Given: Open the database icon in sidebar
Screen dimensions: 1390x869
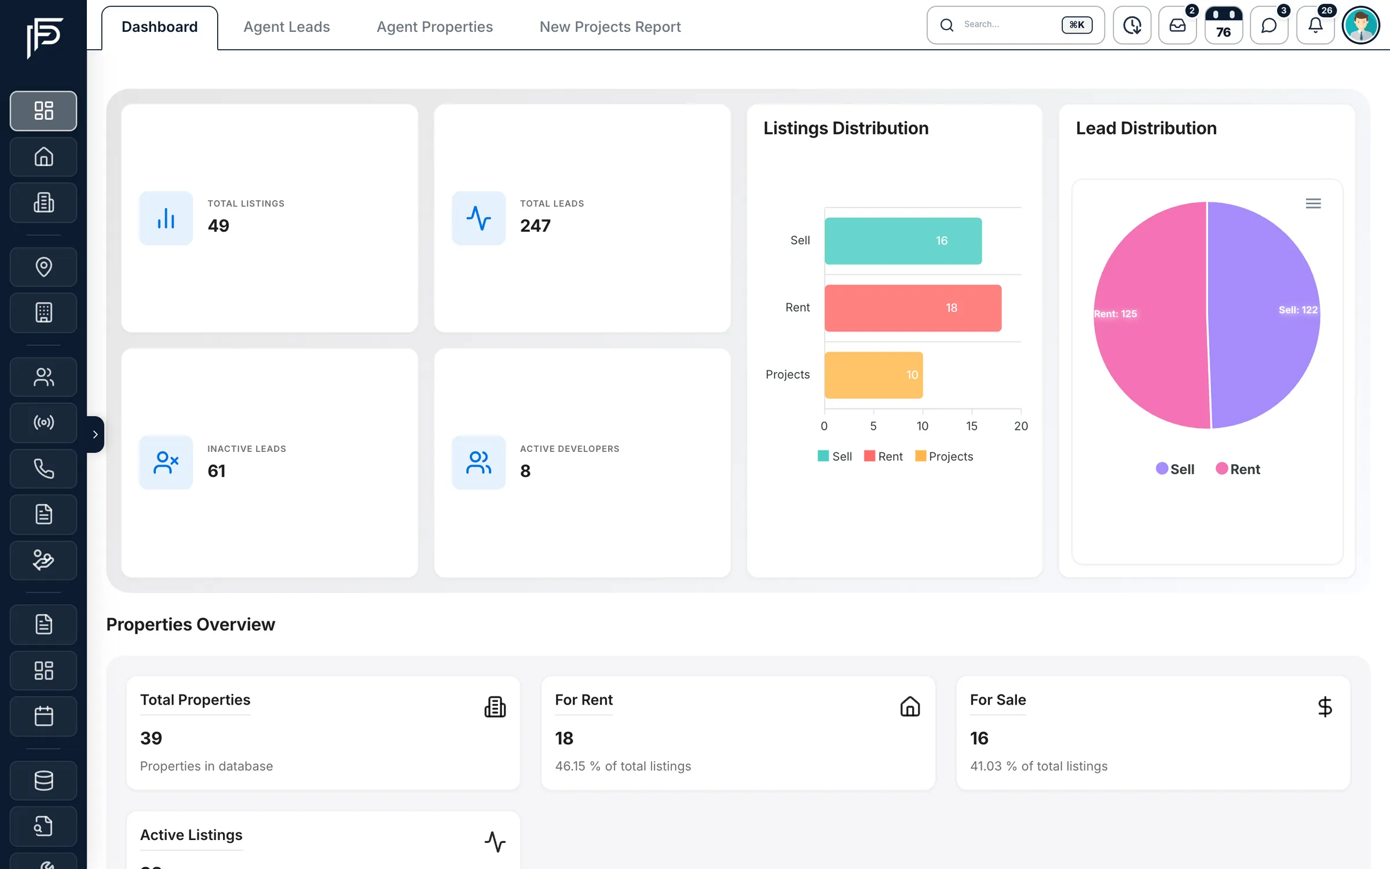Looking at the screenshot, I should [x=43, y=780].
